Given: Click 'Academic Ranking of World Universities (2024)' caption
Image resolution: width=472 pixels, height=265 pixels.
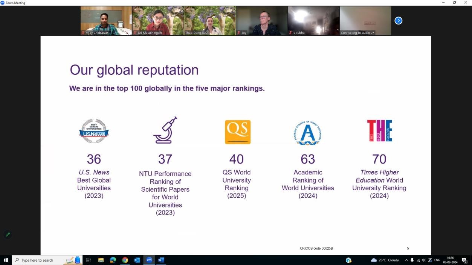Looking at the screenshot, I should (x=308, y=184).
